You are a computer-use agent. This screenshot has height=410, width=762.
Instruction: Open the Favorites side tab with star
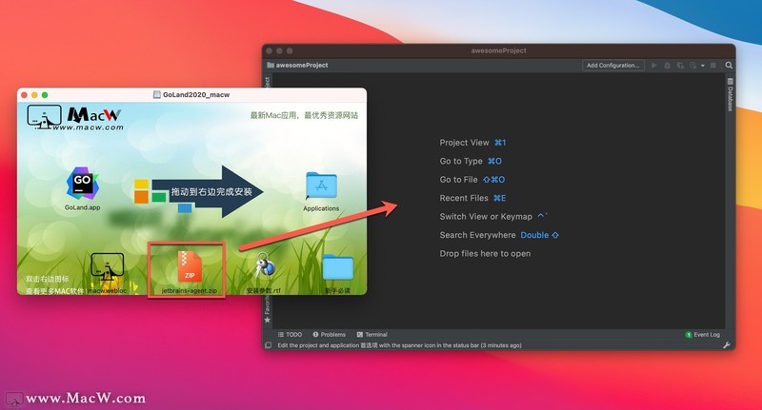[x=267, y=310]
